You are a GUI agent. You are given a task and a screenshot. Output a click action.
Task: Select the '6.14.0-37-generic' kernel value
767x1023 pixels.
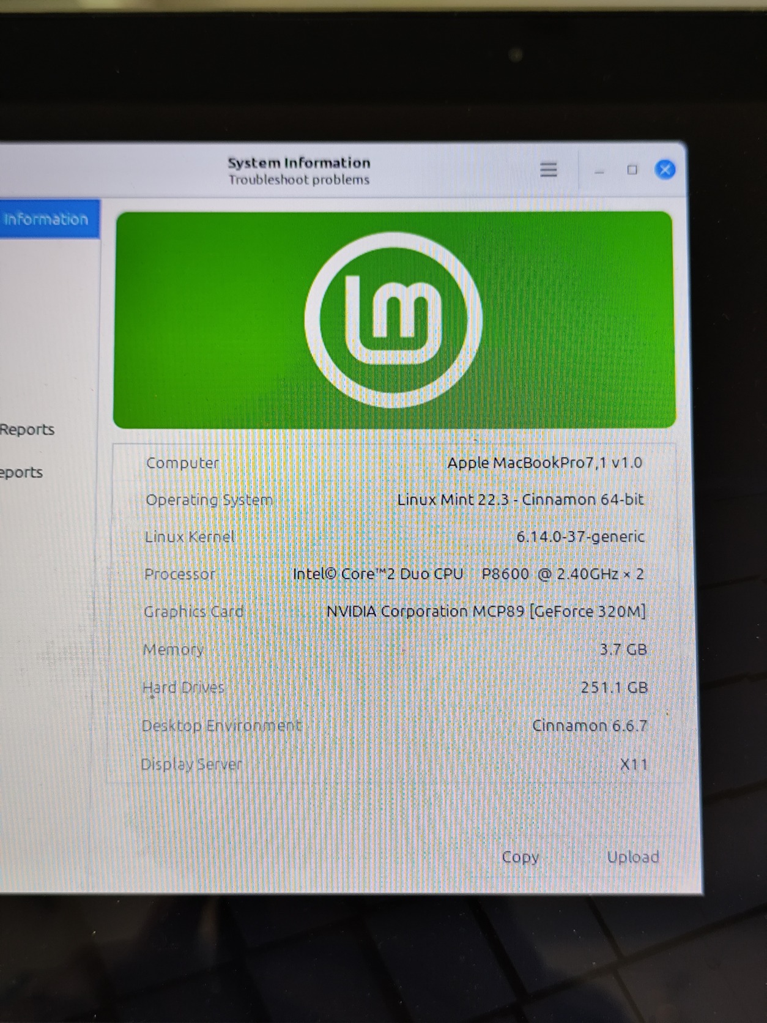(x=580, y=537)
